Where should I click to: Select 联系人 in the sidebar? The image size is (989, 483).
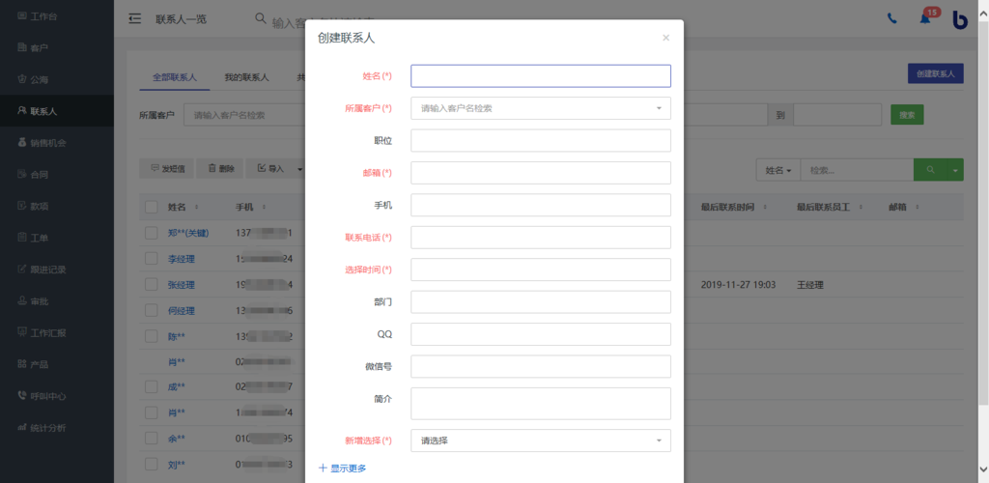[x=57, y=111]
